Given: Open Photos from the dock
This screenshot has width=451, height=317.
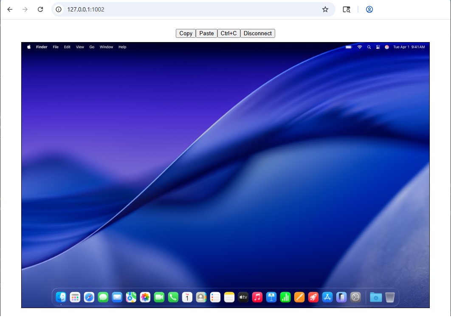Looking at the screenshot, I should (x=145, y=297).
